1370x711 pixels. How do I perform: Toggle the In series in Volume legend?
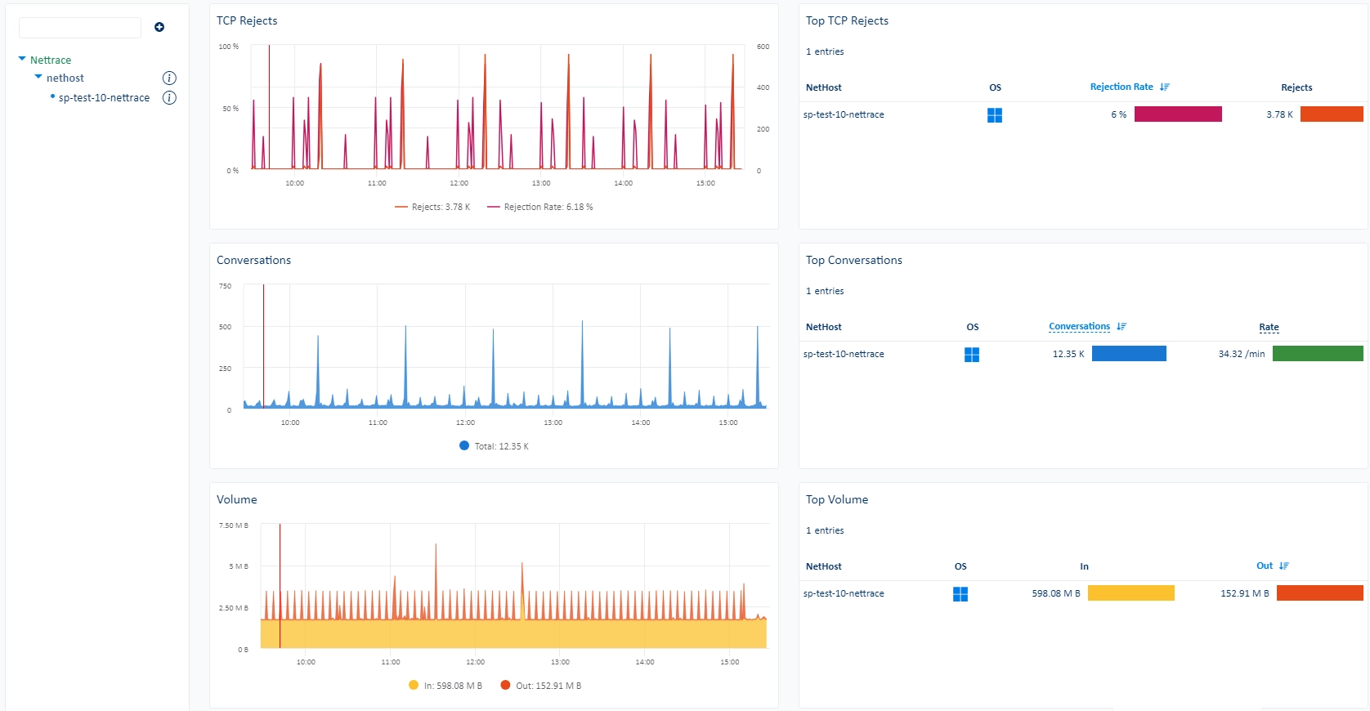tap(445, 686)
